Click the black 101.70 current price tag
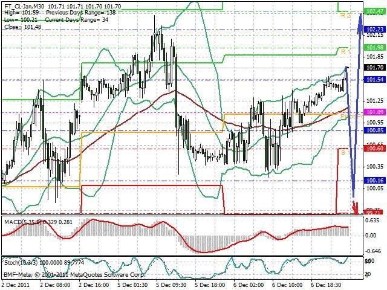Viewport: 387px width, 290px height. [375, 67]
